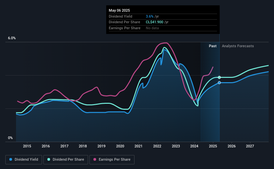Toggle the Dividend Yield legend series
274x169 pixels.
click(24, 160)
